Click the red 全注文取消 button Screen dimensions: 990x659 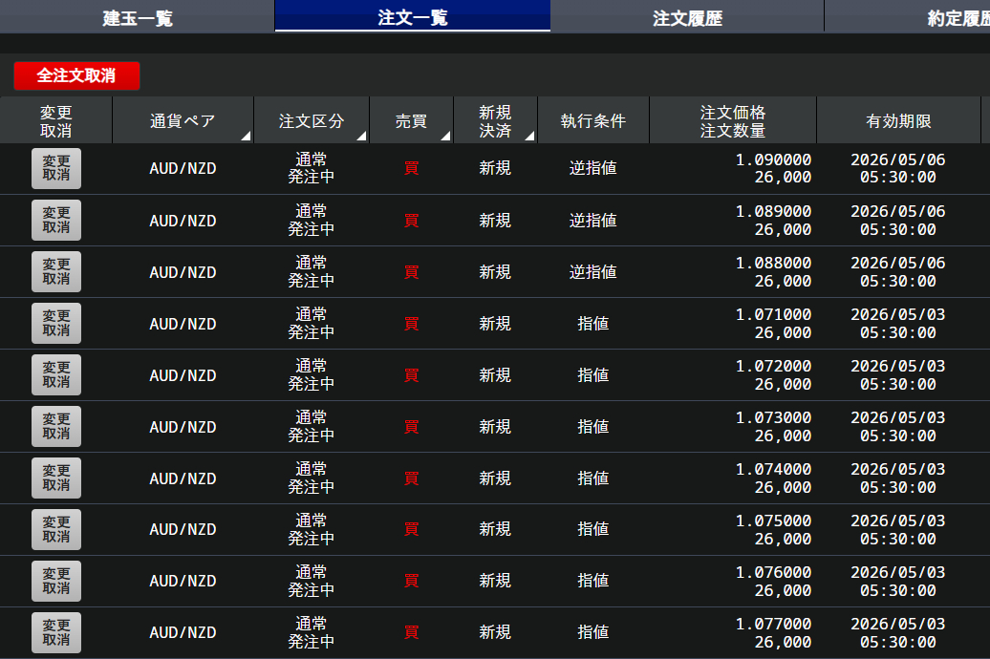pyautogui.click(x=76, y=75)
